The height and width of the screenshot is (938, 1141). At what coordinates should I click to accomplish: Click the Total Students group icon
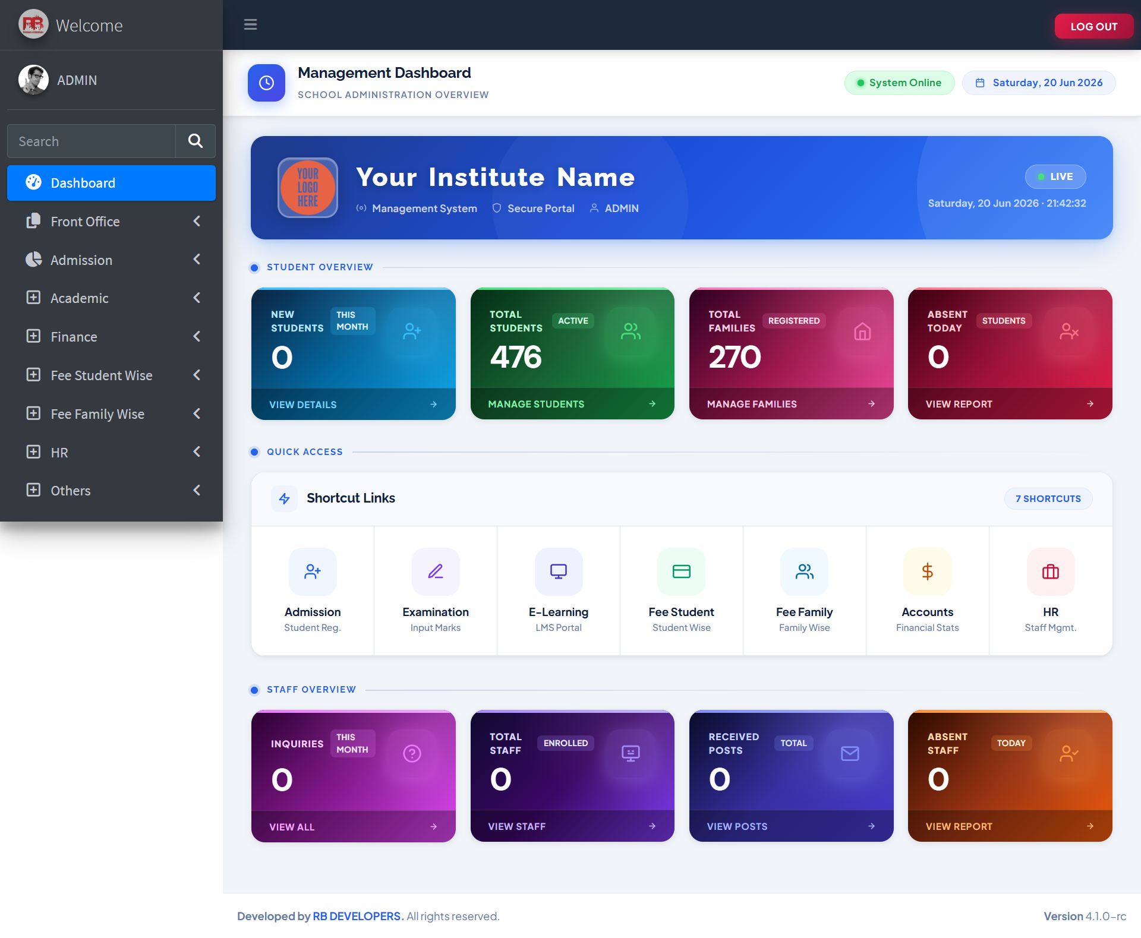[x=631, y=331]
